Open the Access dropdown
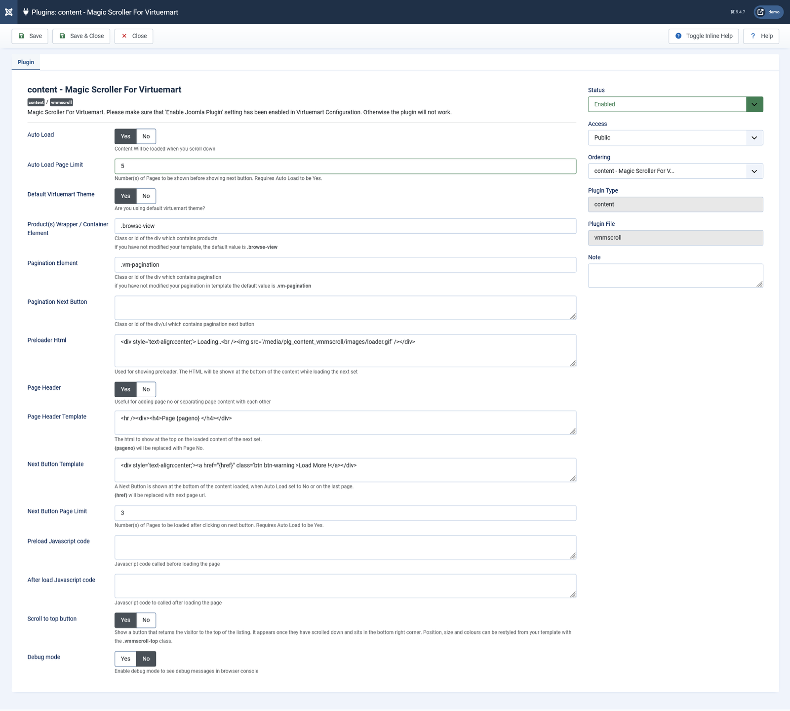790x711 pixels. (x=675, y=138)
